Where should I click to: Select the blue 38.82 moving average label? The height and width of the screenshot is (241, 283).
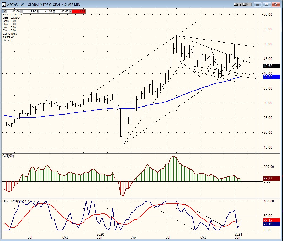click(x=271, y=77)
